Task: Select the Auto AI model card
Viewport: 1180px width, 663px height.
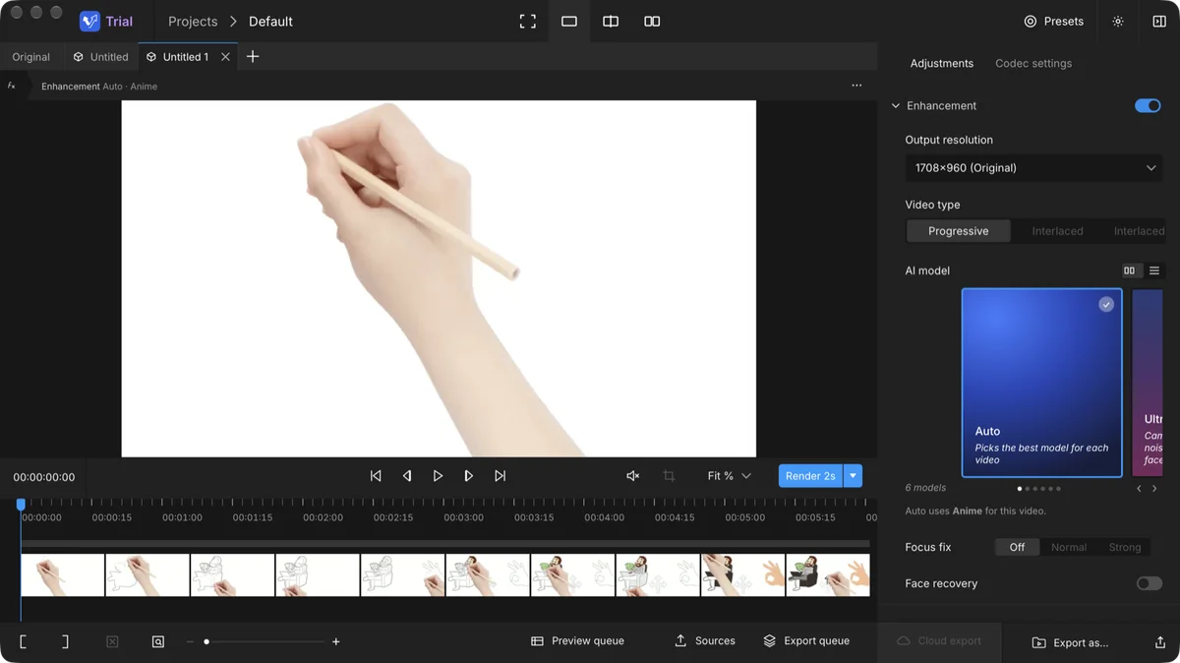Action: tap(1041, 383)
